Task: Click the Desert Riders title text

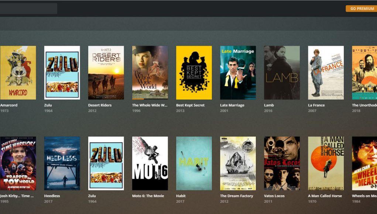Action: coord(100,105)
